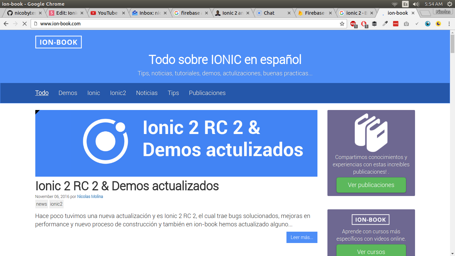This screenshot has width=455, height=256.
Task: Open the Es keyboard language indicator
Action: pyautogui.click(x=405, y=4)
